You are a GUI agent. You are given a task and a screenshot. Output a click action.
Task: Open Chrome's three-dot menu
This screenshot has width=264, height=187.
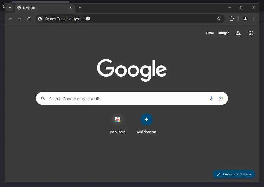pos(254,19)
